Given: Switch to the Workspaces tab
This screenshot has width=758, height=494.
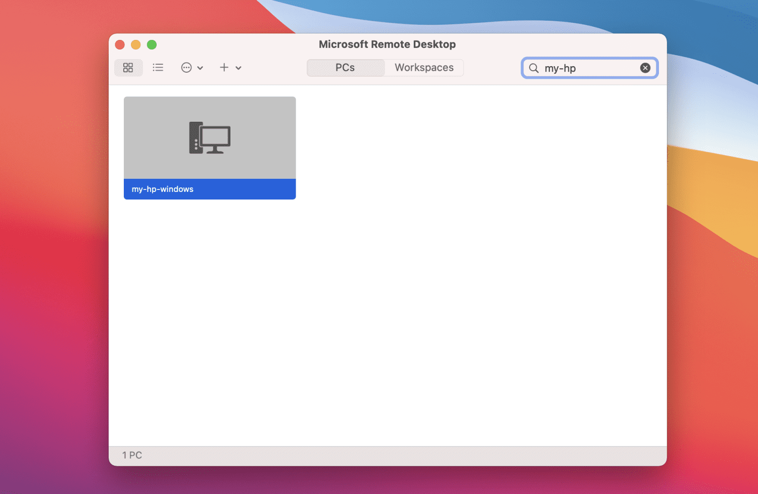Looking at the screenshot, I should [x=424, y=68].
